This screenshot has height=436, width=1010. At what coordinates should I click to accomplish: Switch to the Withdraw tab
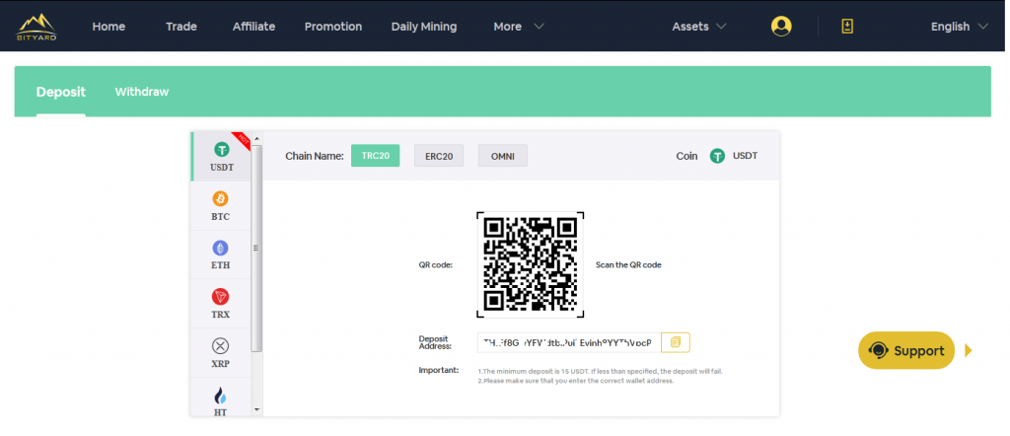click(x=142, y=92)
